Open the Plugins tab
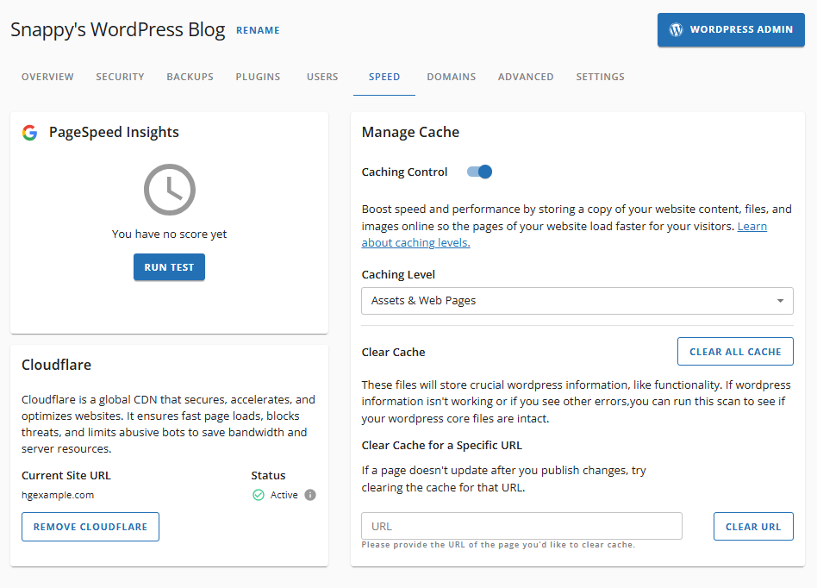The width and height of the screenshot is (817, 588). tap(258, 77)
